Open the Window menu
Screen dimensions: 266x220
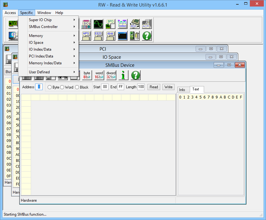[44, 13]
